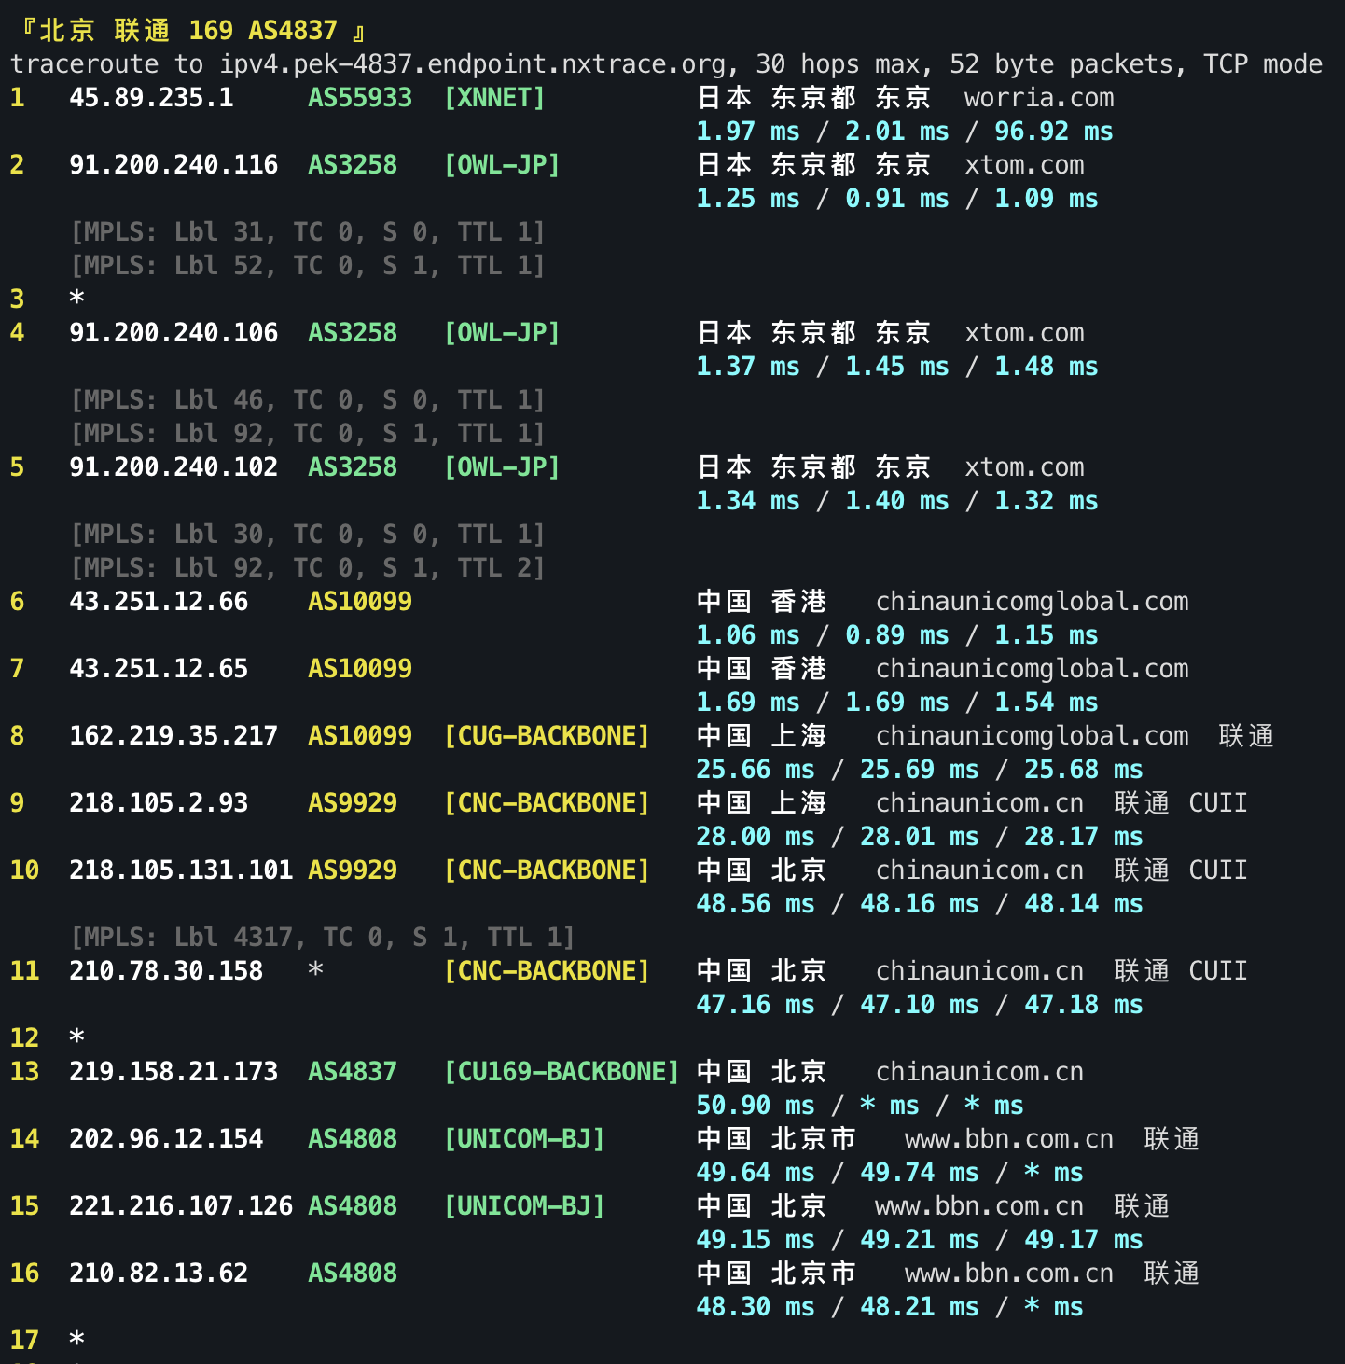Click the AS4837 label in the title line

coord(291,29)
